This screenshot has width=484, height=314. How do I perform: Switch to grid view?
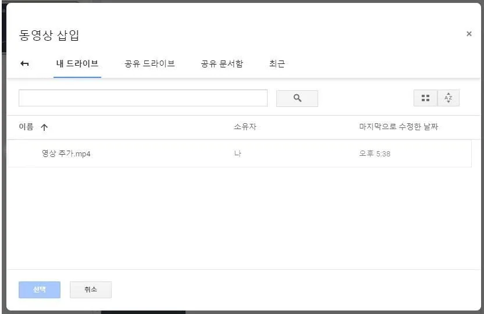(425, 98)
